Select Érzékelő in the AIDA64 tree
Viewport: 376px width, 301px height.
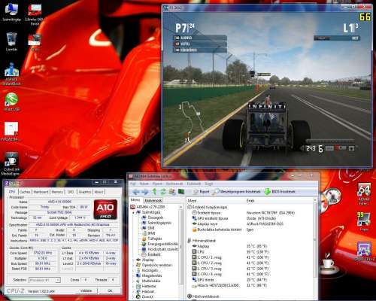pyautogui.click(x=151, y=254)
